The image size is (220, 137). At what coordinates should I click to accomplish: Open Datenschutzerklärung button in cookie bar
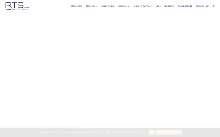click(x=169, y=132)
